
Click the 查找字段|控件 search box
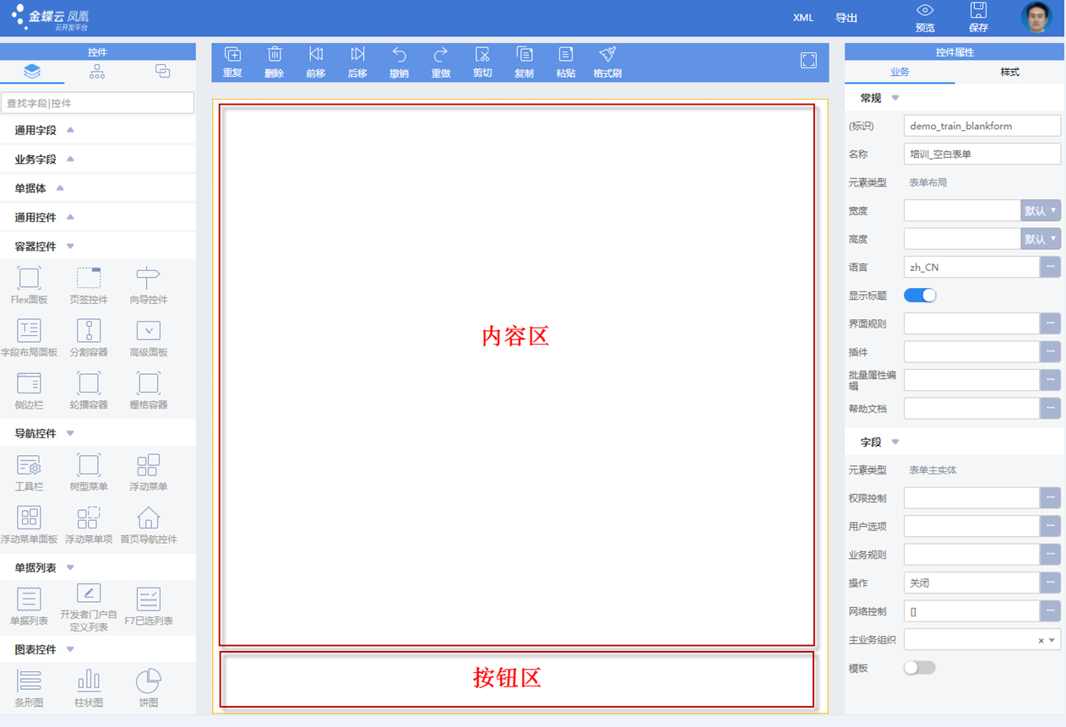[98, 103]
